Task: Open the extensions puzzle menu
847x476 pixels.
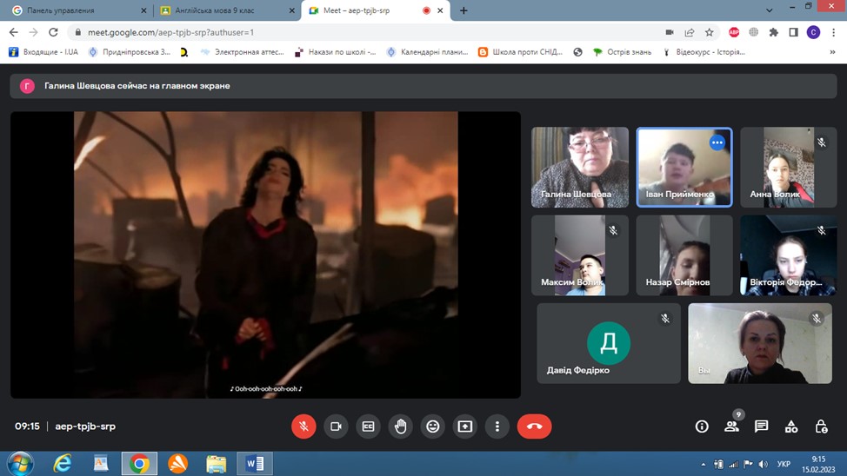Action: pos(774,32)
